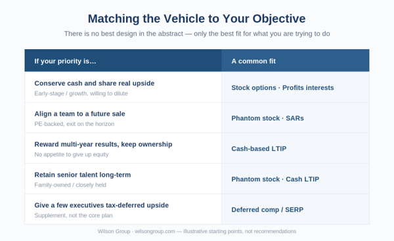Click "Align a team to a future sale"
This screenshot has width=394, height=241.
click(x=79, y=114)
